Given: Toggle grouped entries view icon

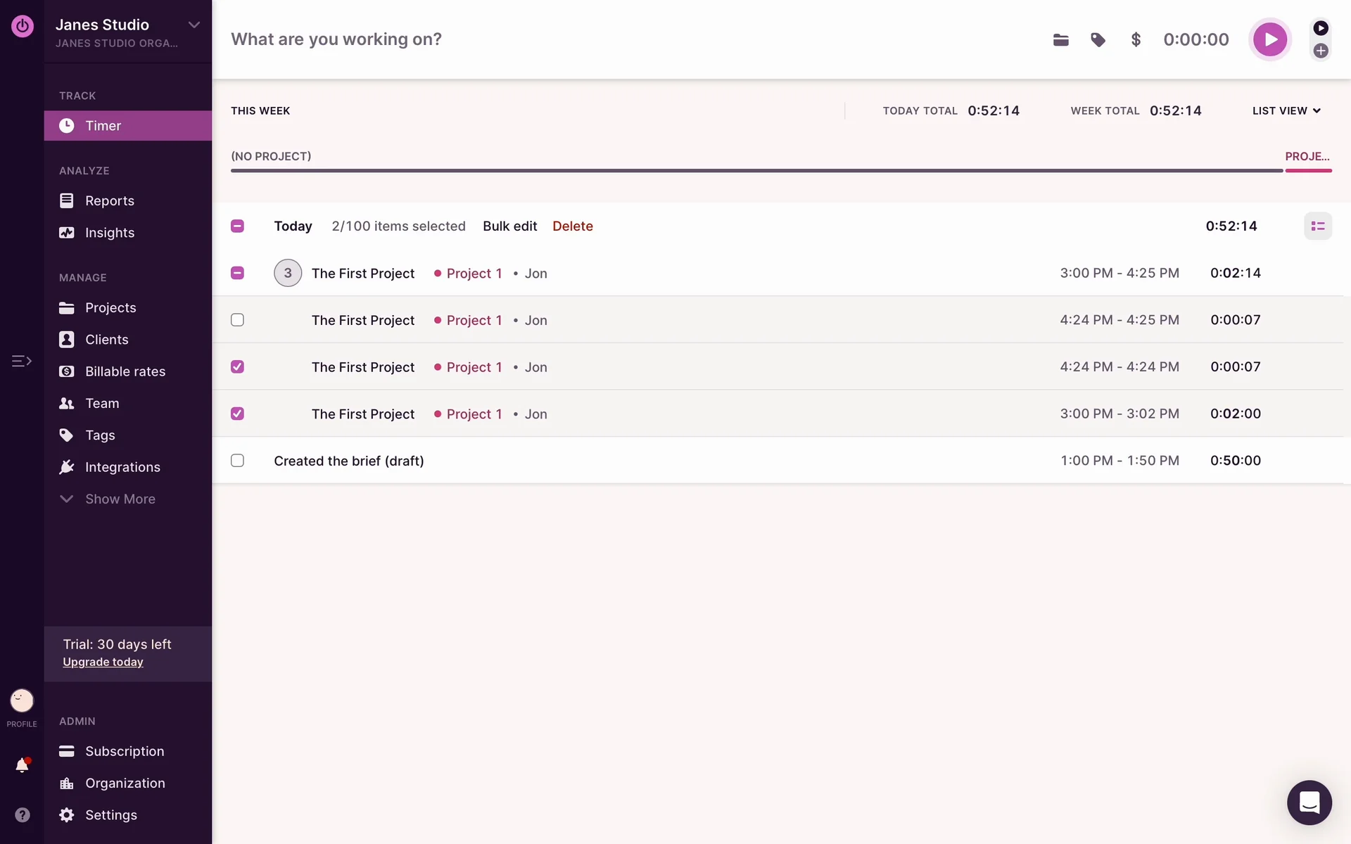Looking at the screenshot, I should (1317, 226).
